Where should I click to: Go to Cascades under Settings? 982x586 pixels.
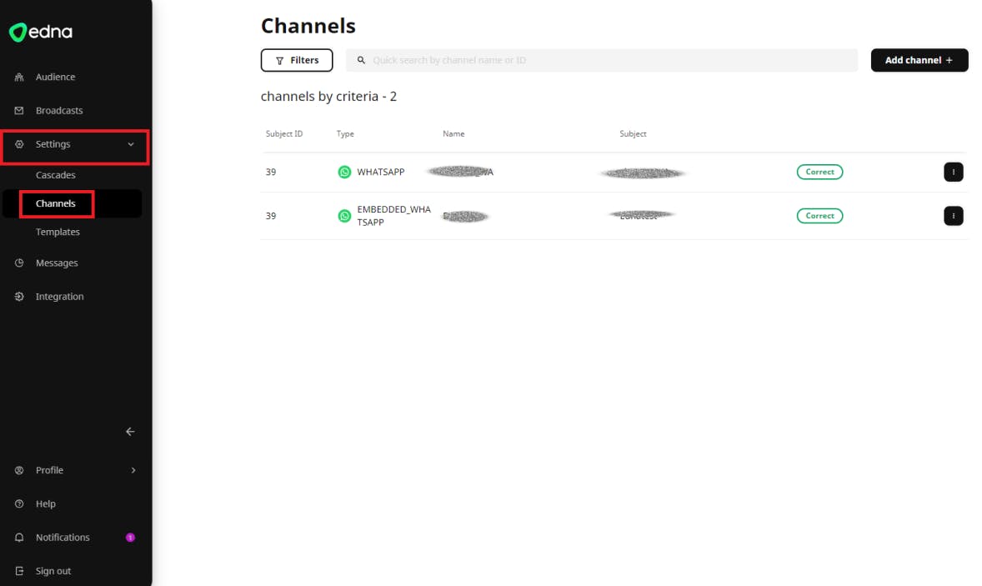pos(56,175)
